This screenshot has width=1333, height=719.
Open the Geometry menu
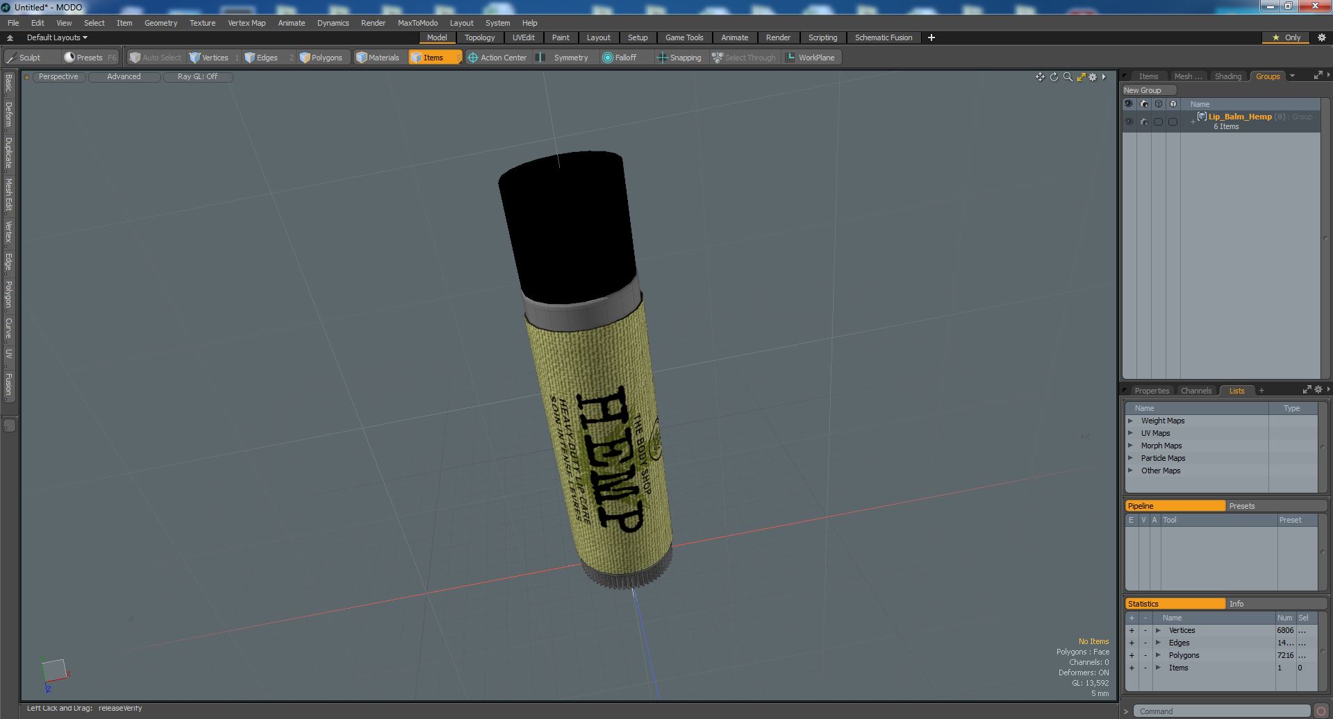point(160,23)
